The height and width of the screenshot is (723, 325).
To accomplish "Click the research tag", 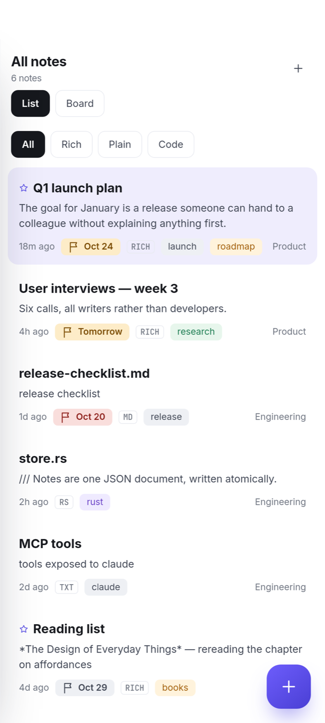I will click(196, 332).
